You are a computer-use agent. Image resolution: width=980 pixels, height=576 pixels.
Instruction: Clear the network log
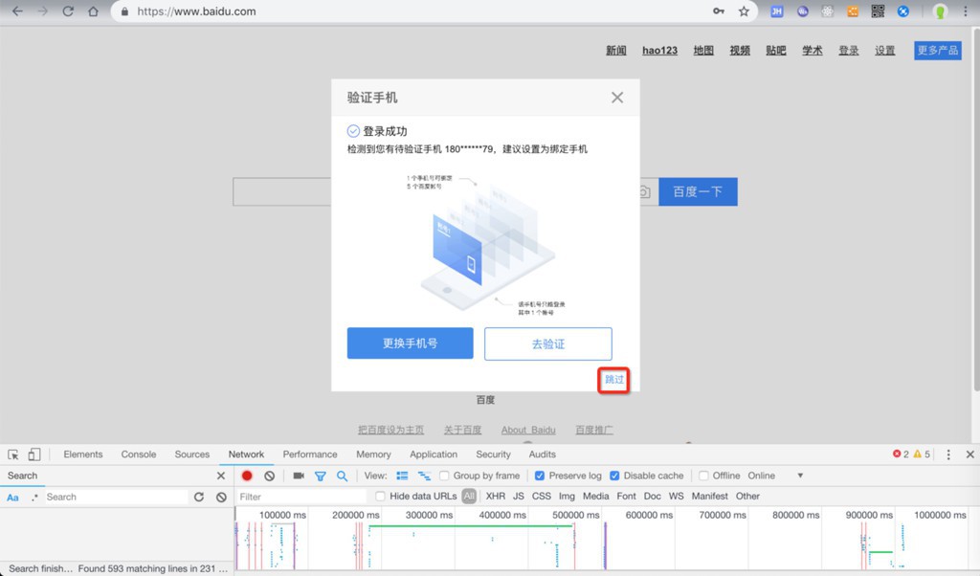pos(269,476)
